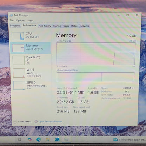Switch to the Services tab

[85, 26]
